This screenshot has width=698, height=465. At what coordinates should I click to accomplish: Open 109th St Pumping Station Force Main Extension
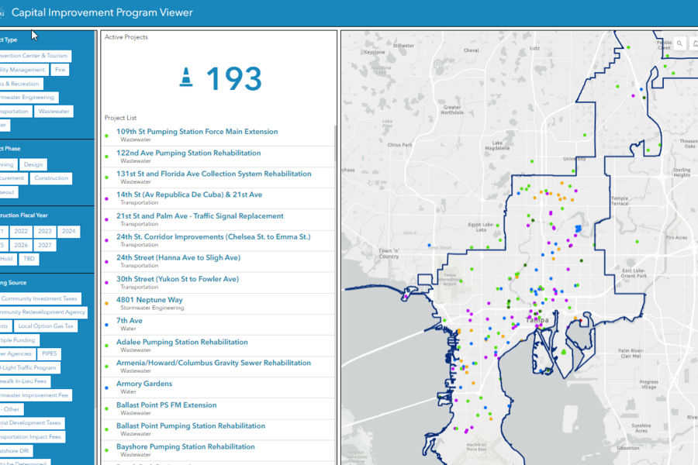pyautogui.click(x=197, y=132)
